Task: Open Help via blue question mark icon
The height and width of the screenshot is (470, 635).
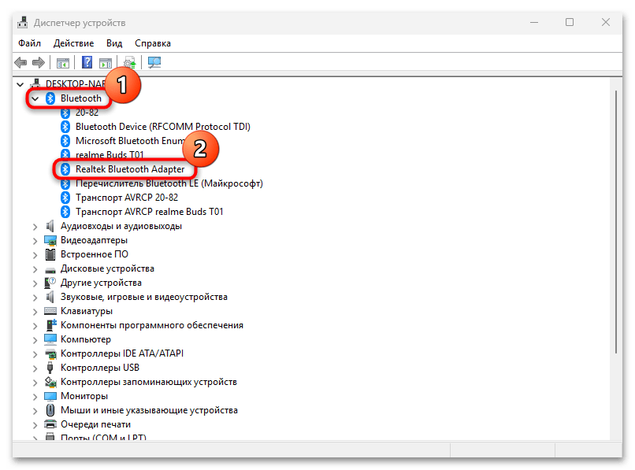Action: click(87, 62)
